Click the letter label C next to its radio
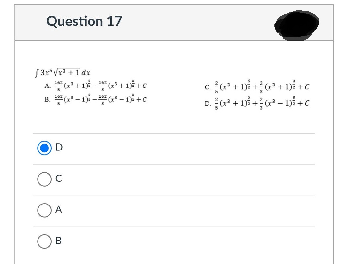This screenshot has height=264, width=350. (x=58, y=179)
